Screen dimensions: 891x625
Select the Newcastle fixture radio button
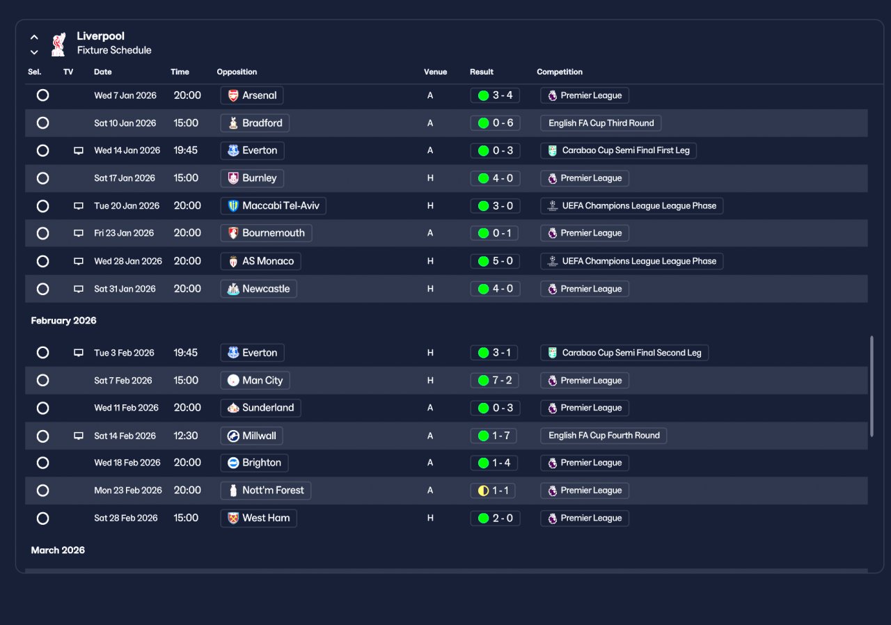[x=42, y=289]
